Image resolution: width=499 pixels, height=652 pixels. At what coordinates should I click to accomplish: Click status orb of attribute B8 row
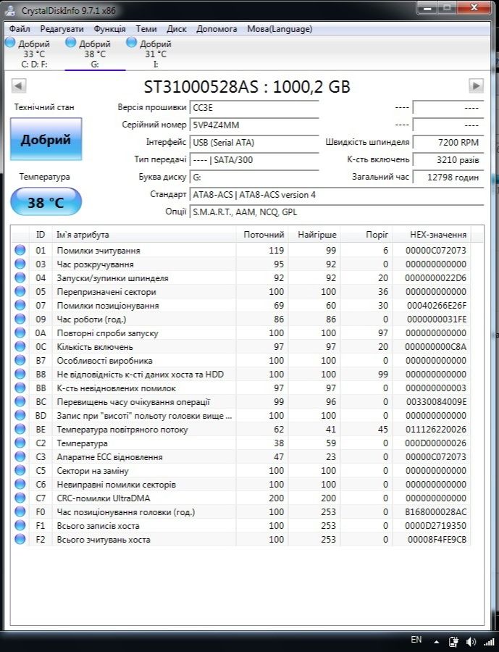tap(20, 374)
